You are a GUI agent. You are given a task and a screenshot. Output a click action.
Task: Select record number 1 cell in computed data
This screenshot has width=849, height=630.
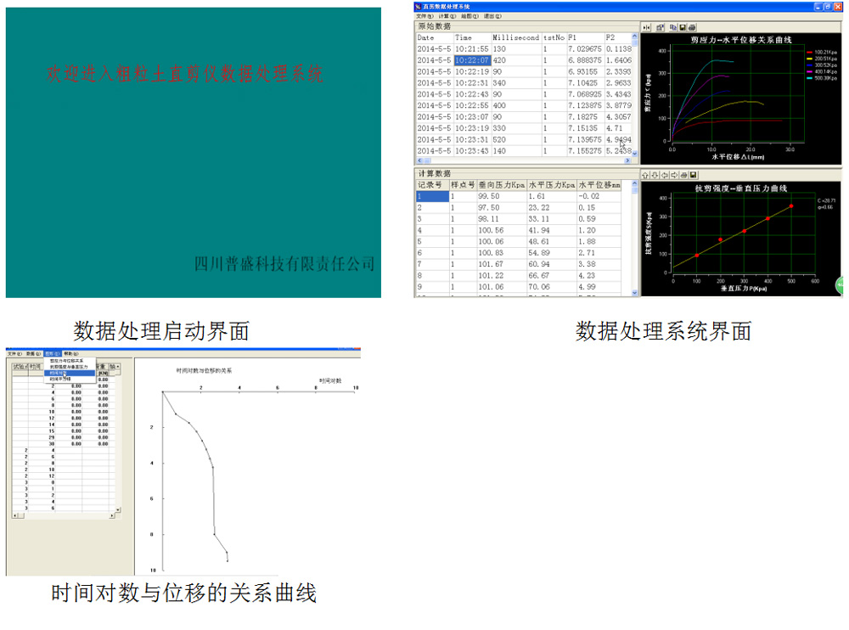click(x=433, y=196)
